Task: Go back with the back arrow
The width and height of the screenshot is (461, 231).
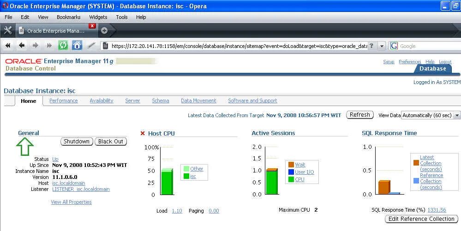Action: [22, 46]
